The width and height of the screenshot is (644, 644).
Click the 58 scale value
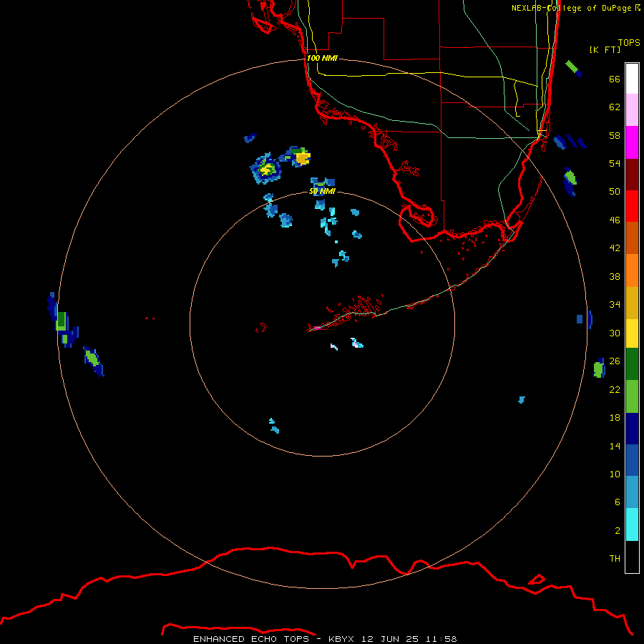615,135
